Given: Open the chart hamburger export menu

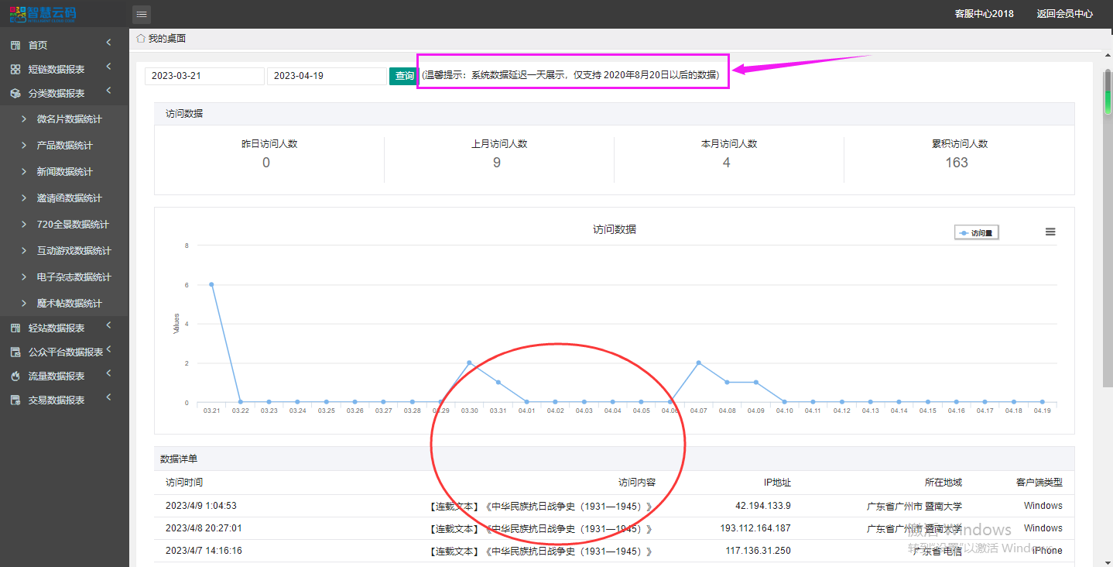Looking at the screenshot, I should (x=1050, y=232).
